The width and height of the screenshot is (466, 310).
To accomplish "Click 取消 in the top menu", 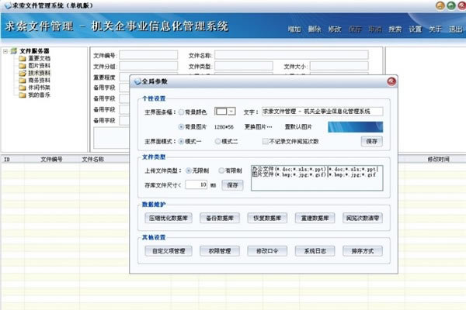I will point(375,29).
